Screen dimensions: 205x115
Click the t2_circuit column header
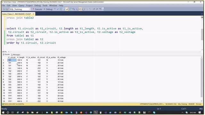point(41,57)
